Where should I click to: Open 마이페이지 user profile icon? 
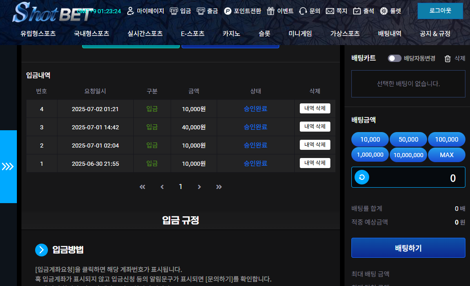(x=131, y=11)
